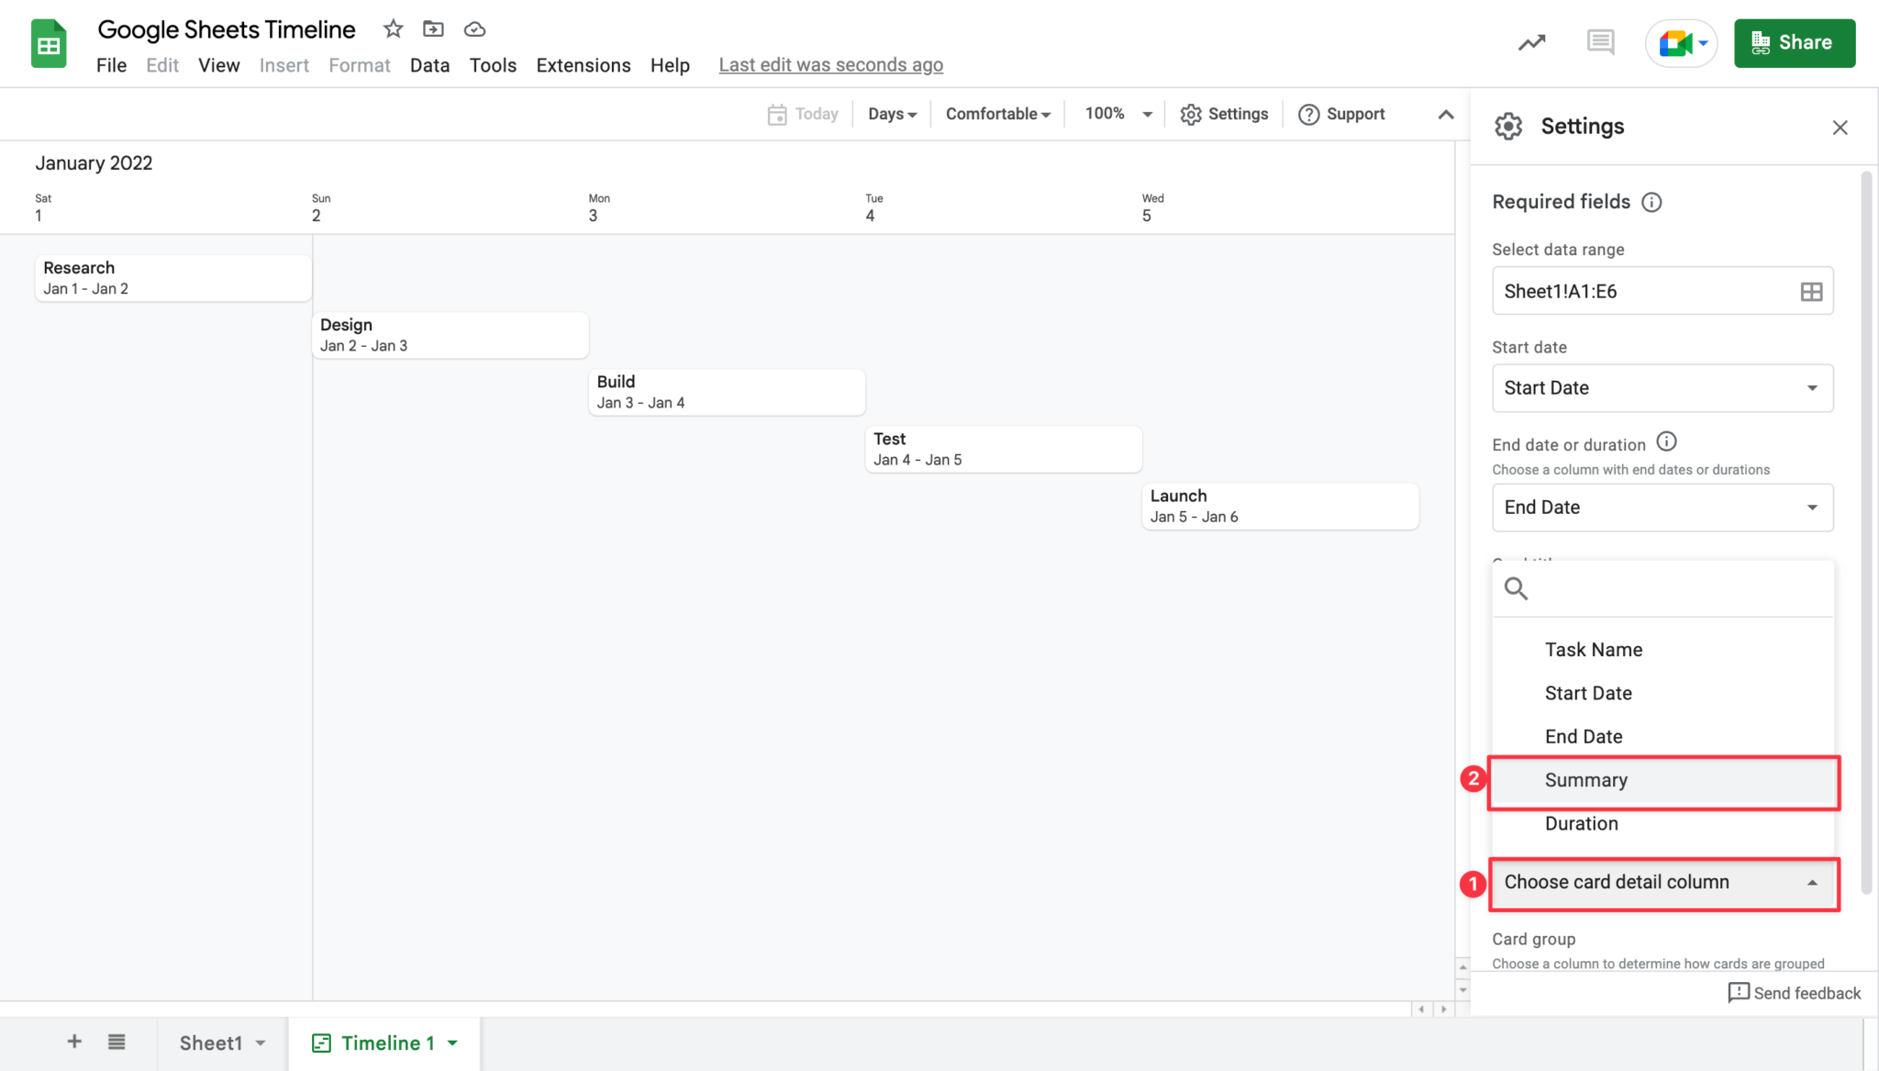
Task: Open the Insert menu
Action: 284,65
